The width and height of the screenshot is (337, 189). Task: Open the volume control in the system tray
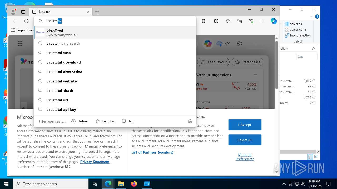(303, 184)
